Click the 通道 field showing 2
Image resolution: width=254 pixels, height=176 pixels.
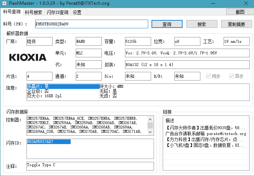click(89, 76)
